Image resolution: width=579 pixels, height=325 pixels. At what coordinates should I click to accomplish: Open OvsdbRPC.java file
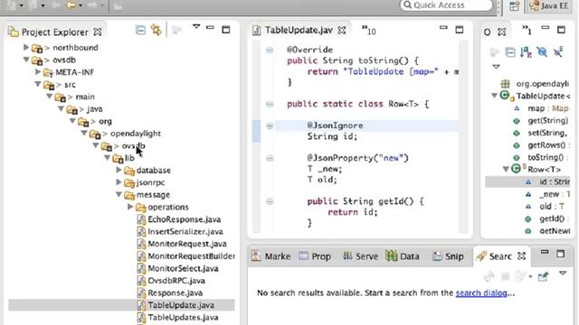pos(176,281)
